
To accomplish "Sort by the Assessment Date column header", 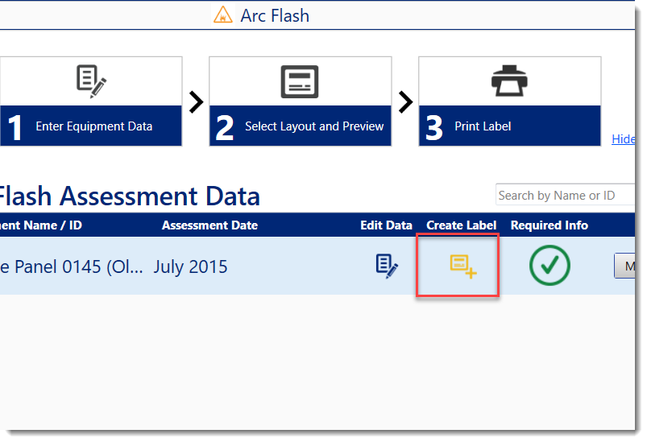I will coord(209,225).
